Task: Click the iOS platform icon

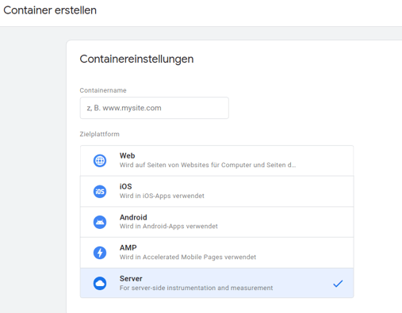Action: point(100,192)
